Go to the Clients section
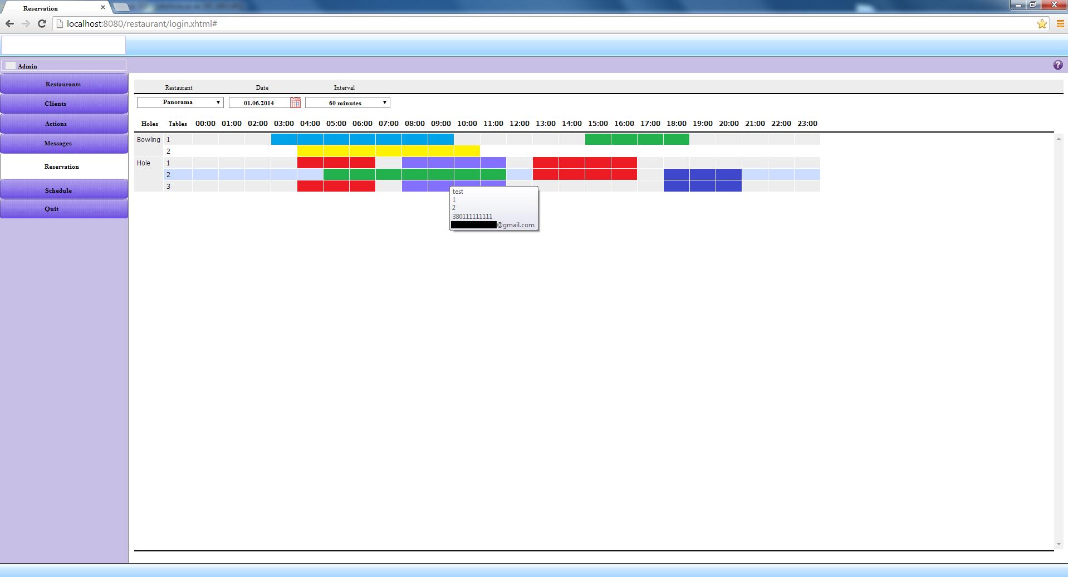This screenshot has height=577, width=1068. [56, 104]
